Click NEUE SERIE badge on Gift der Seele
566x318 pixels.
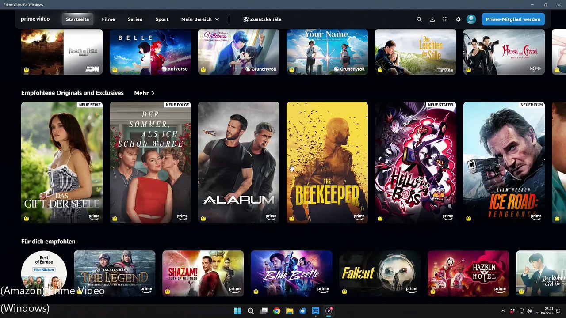coord(90,105)
